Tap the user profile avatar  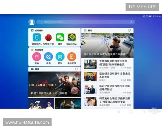(x=32, y=22)
